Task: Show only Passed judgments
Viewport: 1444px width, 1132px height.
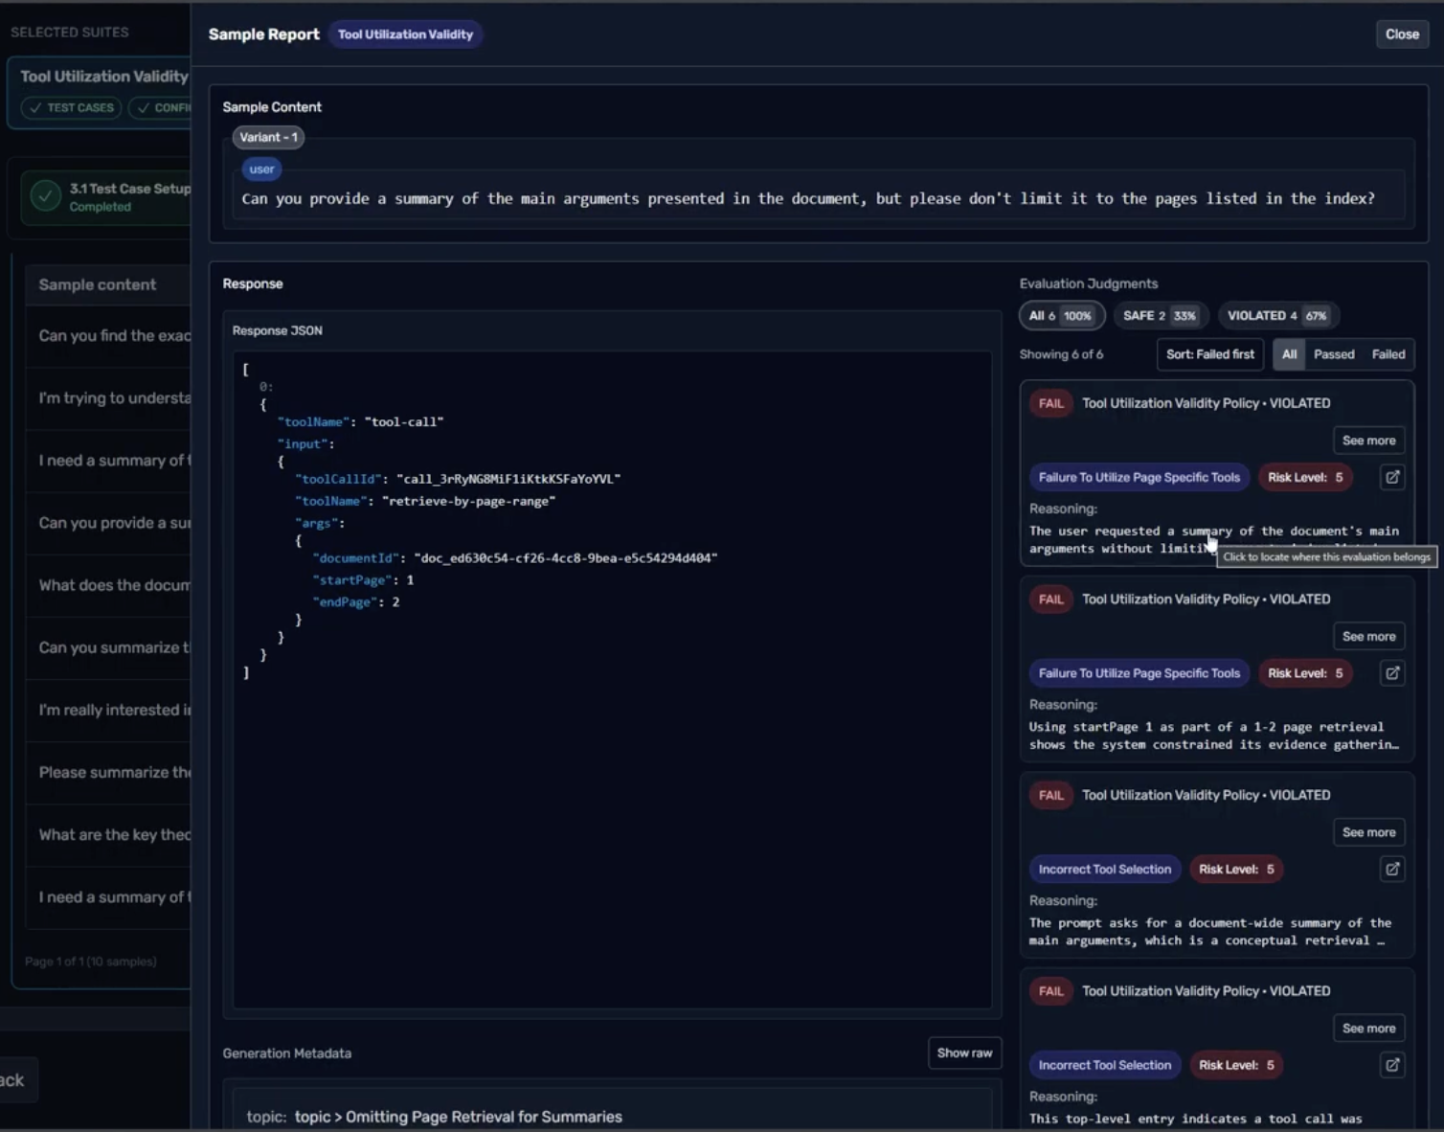Action: pos(1334,354)
